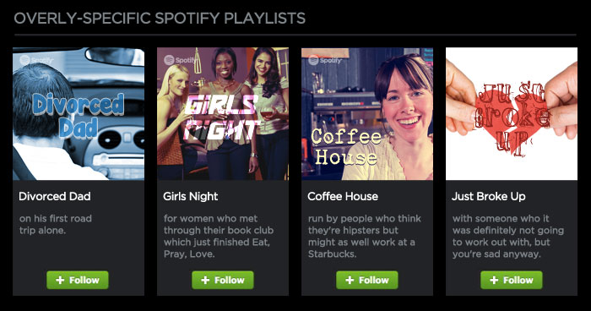Click the plus icon on Just Broke Up Follow

494,280
